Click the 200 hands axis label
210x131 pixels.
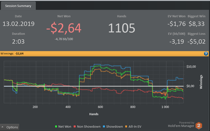(x=35, y=107)
